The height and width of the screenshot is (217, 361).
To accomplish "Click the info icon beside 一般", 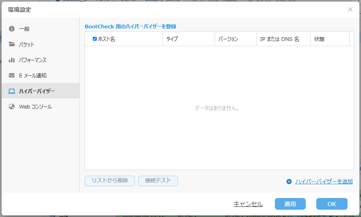I will coord(11,29).
